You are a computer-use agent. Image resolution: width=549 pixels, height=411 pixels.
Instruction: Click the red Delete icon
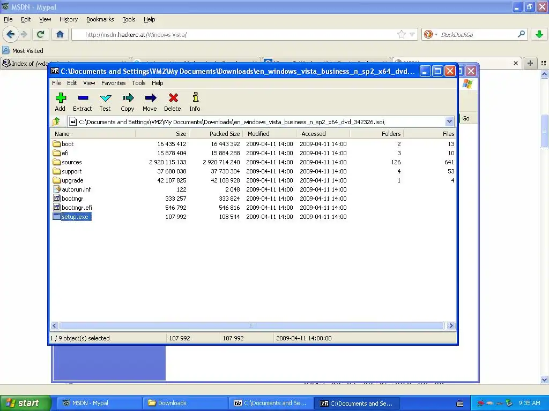tap(173, 98)
